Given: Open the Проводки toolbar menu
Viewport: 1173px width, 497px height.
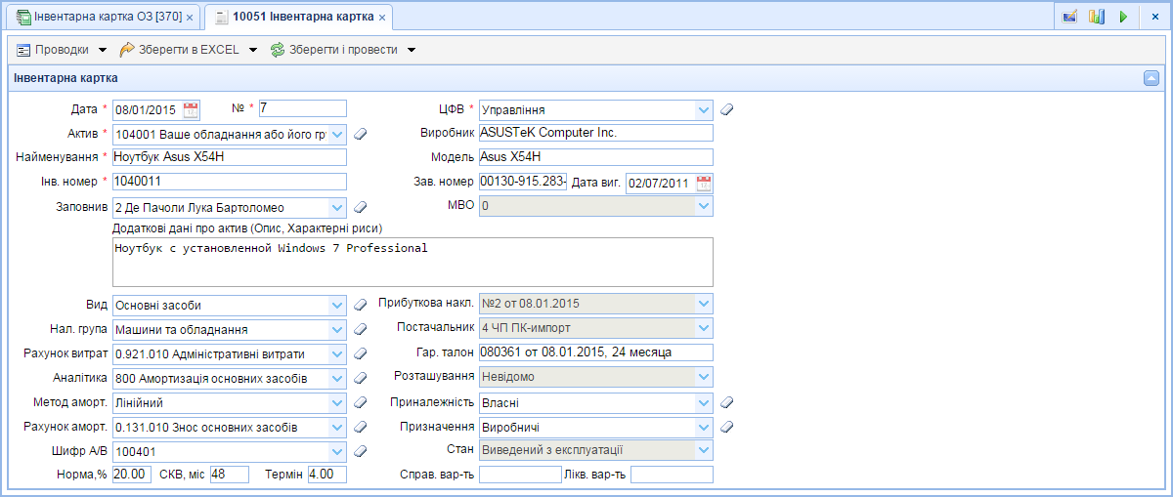Looking at the screenshot, I should point(62,49).
